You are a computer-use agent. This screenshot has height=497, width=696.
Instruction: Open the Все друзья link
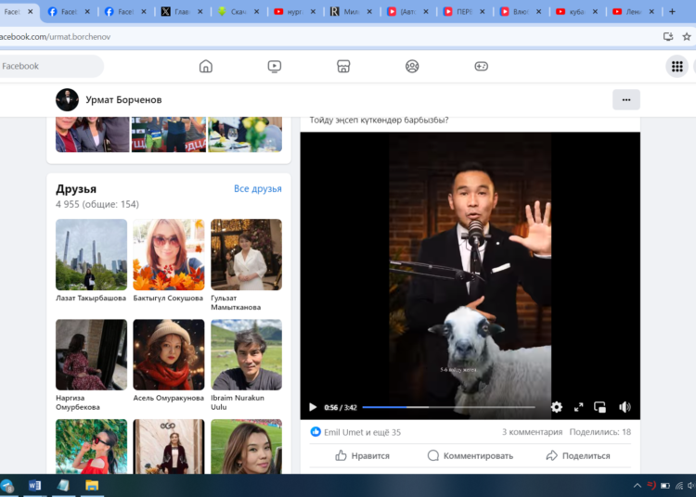click(x=257, y=189)
